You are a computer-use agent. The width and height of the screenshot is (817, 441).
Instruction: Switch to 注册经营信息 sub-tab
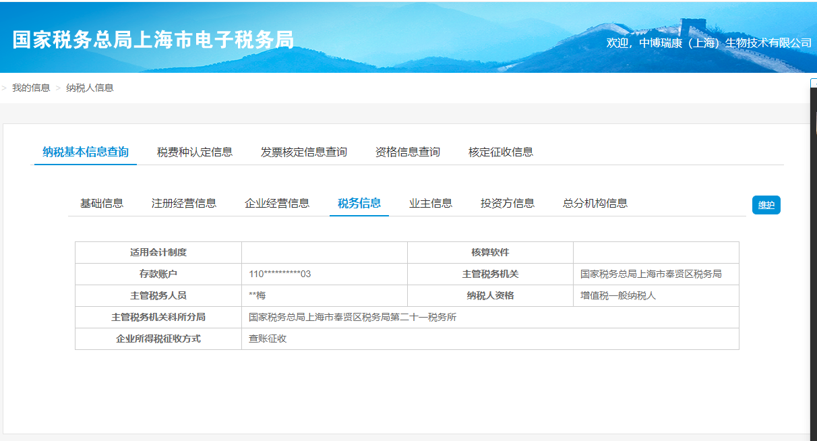pos(184,203)
